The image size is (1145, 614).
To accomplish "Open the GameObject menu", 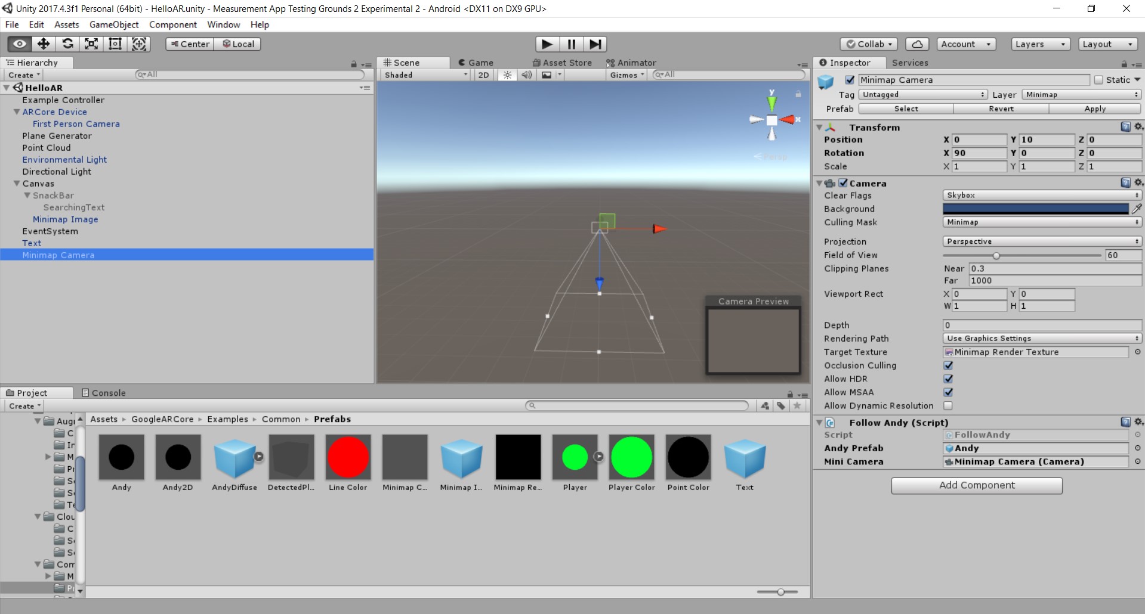I will click(x=114, y=24).
